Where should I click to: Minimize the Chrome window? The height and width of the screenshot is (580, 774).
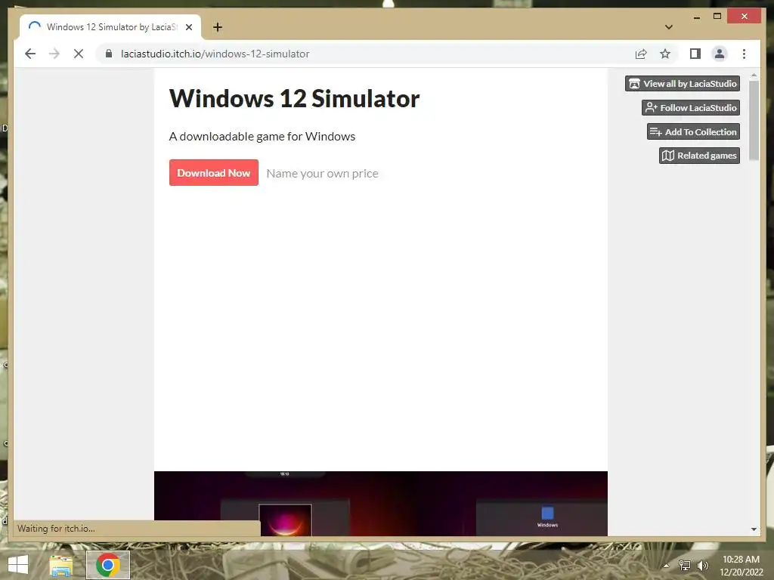coord(696,17)
